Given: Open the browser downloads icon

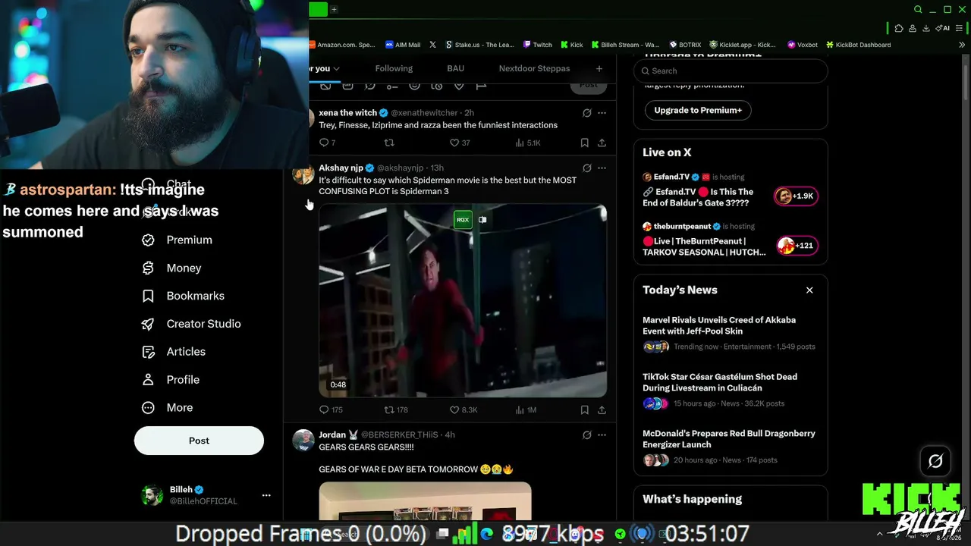Looking at the screenshot, I should click(926, 28).
